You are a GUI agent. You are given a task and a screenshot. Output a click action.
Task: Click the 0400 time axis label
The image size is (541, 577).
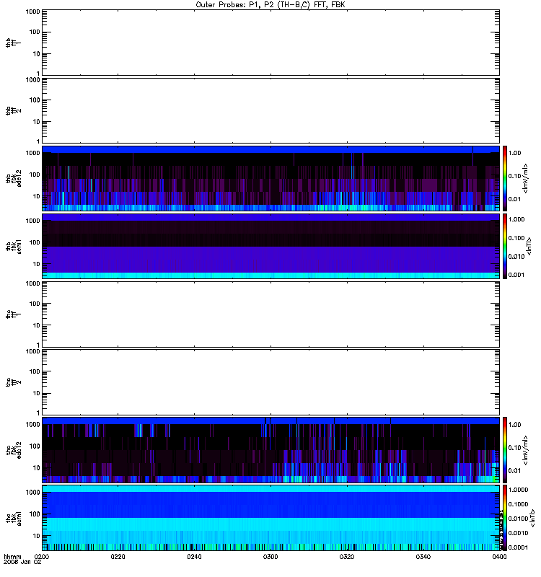click(499, 557)
